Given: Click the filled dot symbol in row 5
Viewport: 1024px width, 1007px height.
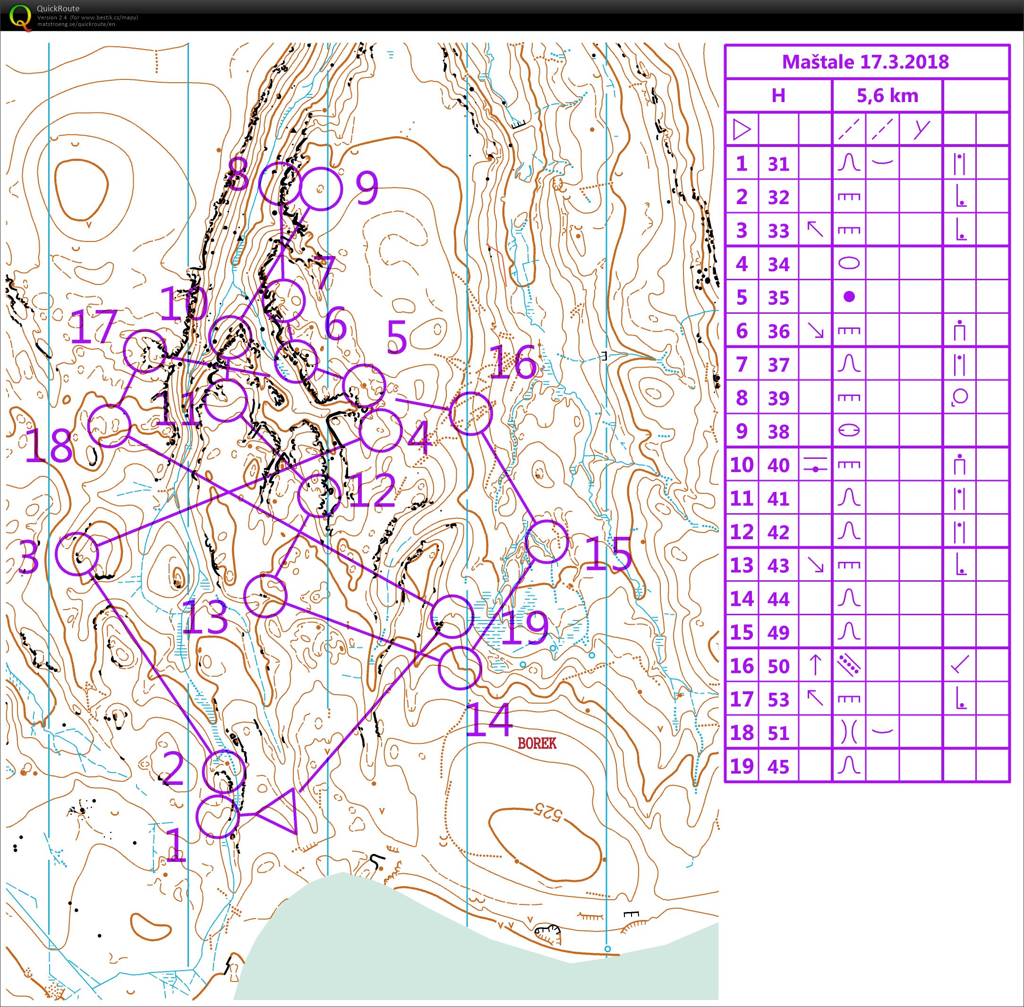Looking at the screenshot, I should 849,297.
